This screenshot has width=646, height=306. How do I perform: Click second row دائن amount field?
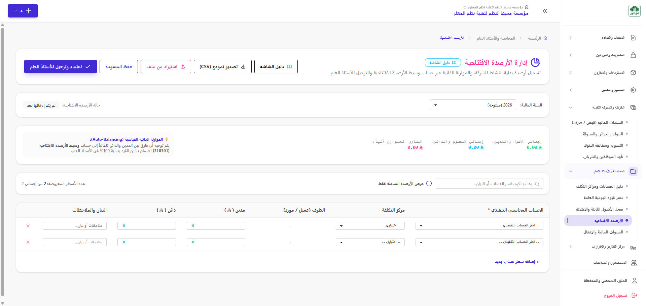(147, 242)
